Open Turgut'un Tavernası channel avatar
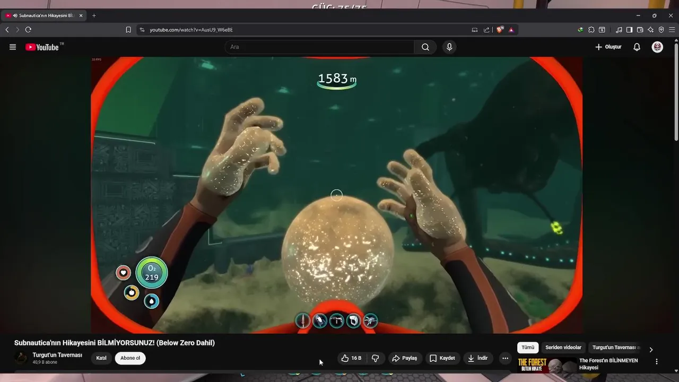 point(21,358)
